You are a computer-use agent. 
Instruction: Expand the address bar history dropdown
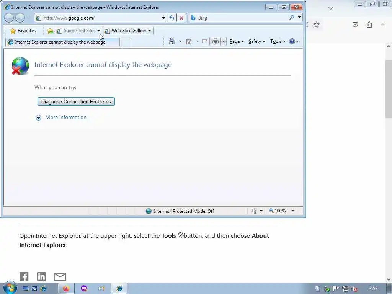(x=163, y=18)
